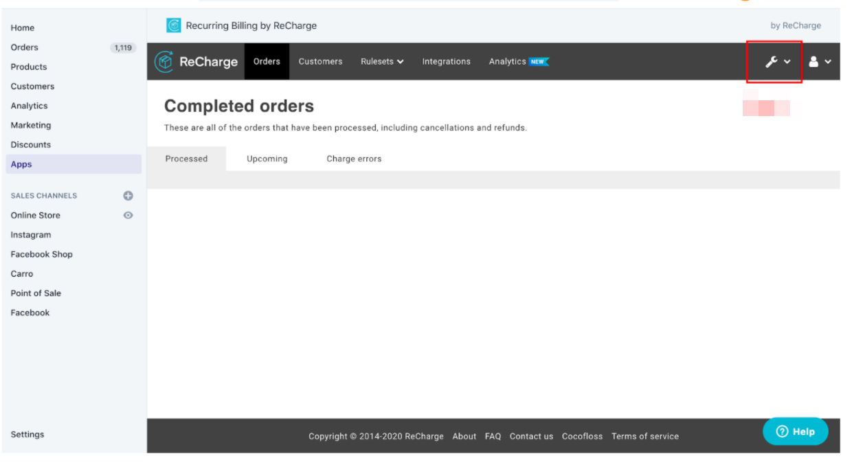Switch to the Upcoming tab
The width and height of the screenshot is (854, 465).
coord(267,159)
